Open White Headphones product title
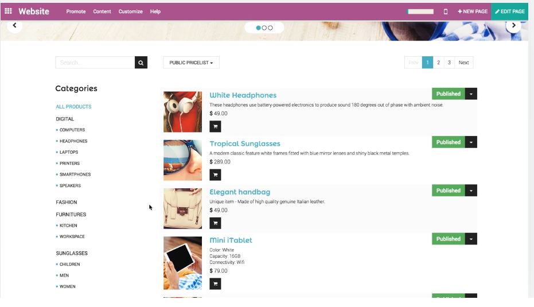This screenshot has height=307, width=534. pyautogui.click(x=243, y=95)
